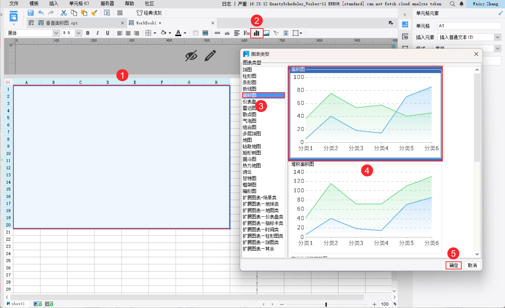Image resolution: width=505 pixels, height=308 pixels.
Task: Click the 取消 button in chart type dialog
Action: coord(472,265)
